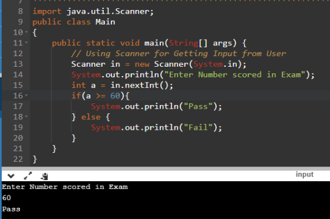Click line number 17 in the gutter
This screenshot has height=219, width=330.
click(x=18, y=106)
